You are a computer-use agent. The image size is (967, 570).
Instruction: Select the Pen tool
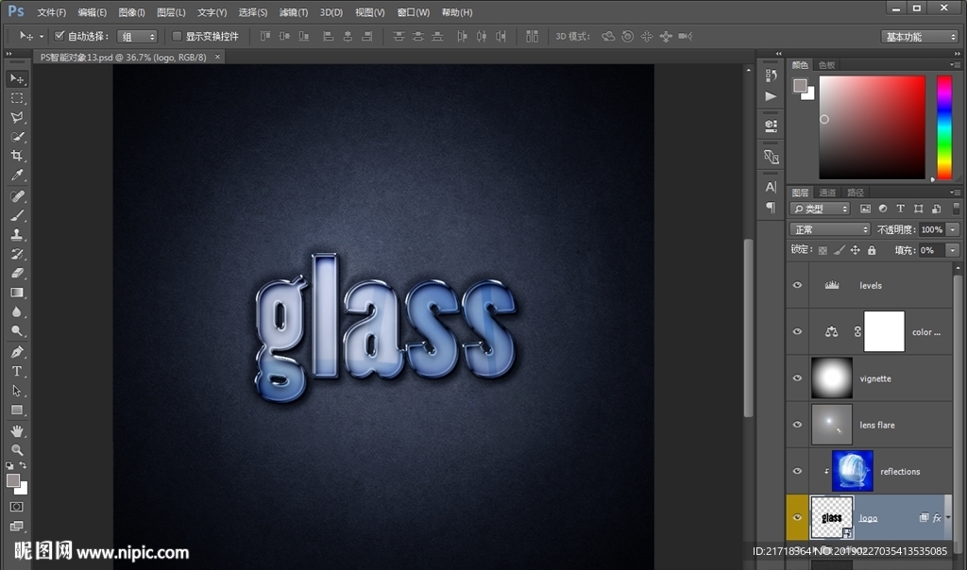(x=17, y=352)
